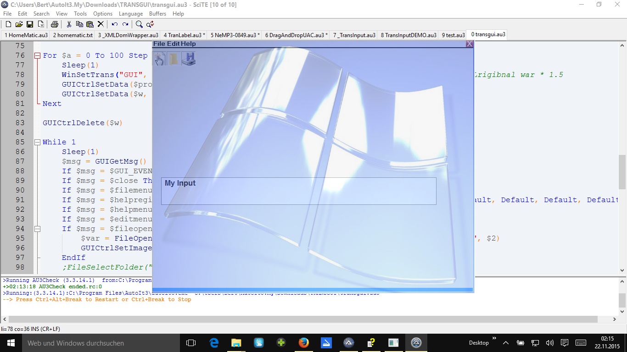Toggle the fold marker at line 94

click(x=38, y=229)
